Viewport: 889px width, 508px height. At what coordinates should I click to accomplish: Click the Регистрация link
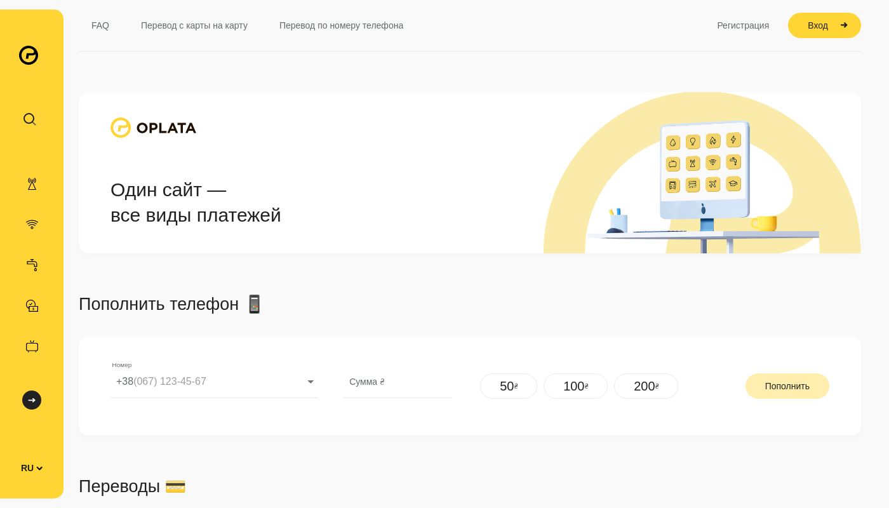(743, 25)
